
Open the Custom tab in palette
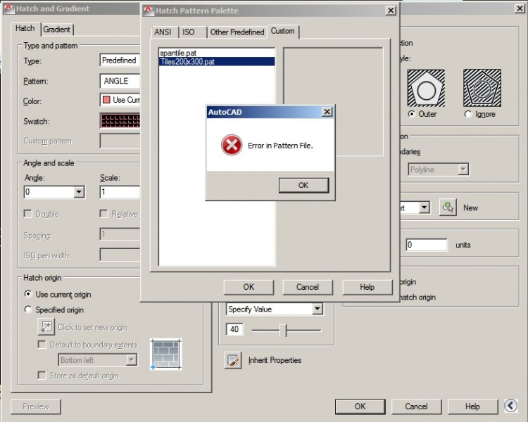(x=282, y=31)
